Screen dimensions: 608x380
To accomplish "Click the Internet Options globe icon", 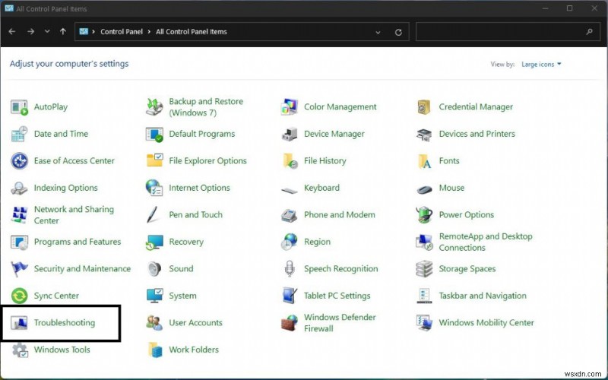I will point(154,188).
